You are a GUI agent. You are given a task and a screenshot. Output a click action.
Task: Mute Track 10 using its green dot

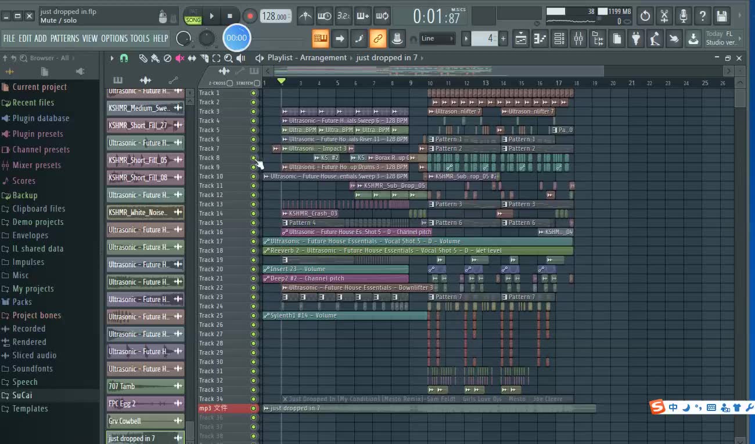click(x=253, y=176)
